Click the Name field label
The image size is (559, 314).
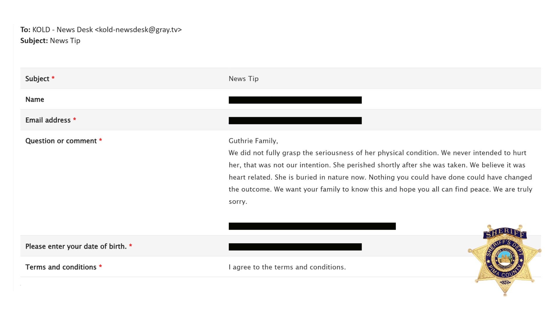coord(35,99)
